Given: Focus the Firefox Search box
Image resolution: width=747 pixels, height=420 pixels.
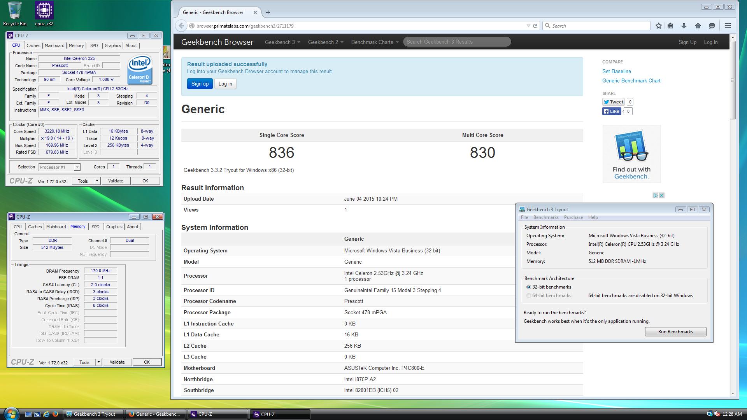Looking at the screenshot, I should tap(596, 26).
